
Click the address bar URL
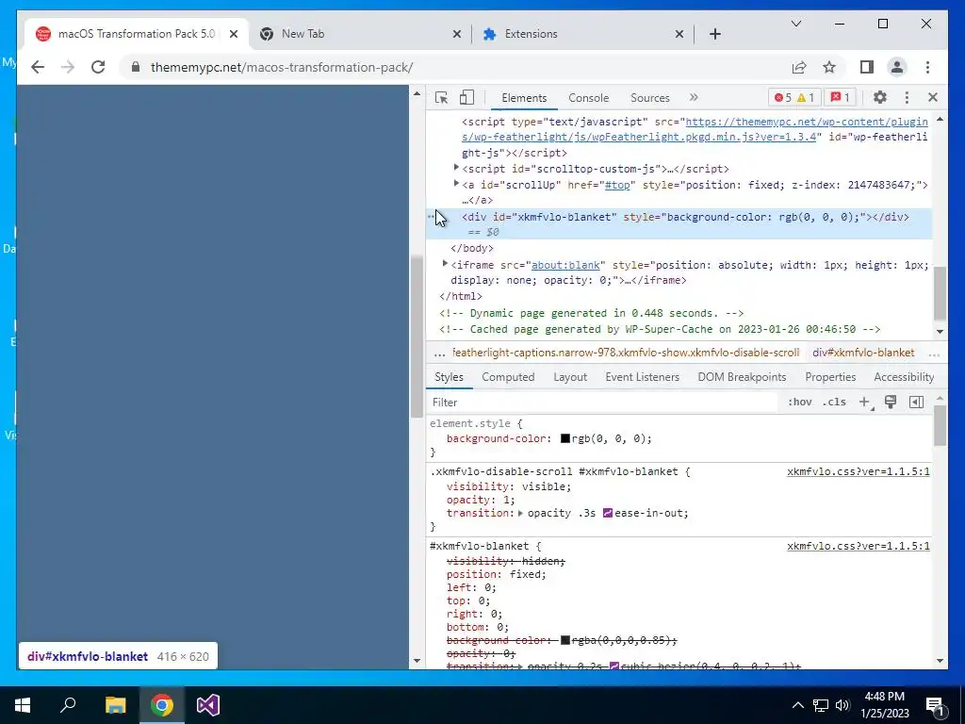(282, 67)
